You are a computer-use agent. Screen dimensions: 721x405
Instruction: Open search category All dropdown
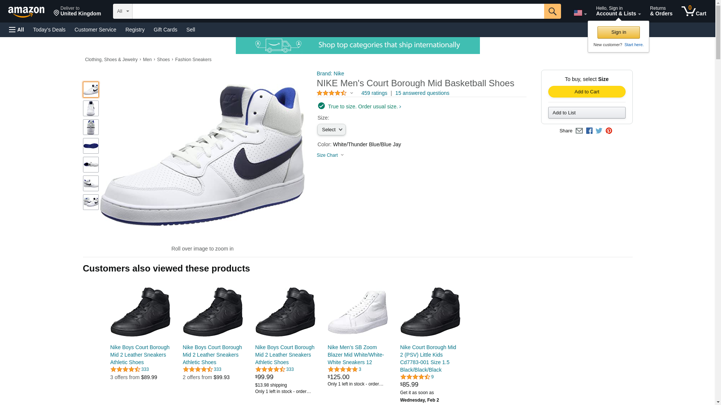pos(122,11)
